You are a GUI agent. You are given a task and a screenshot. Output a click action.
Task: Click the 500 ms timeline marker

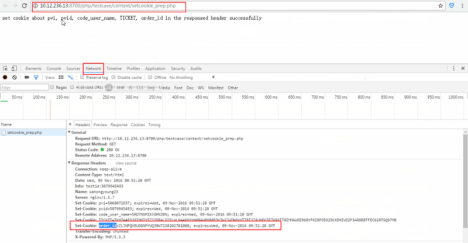(225, 97)
